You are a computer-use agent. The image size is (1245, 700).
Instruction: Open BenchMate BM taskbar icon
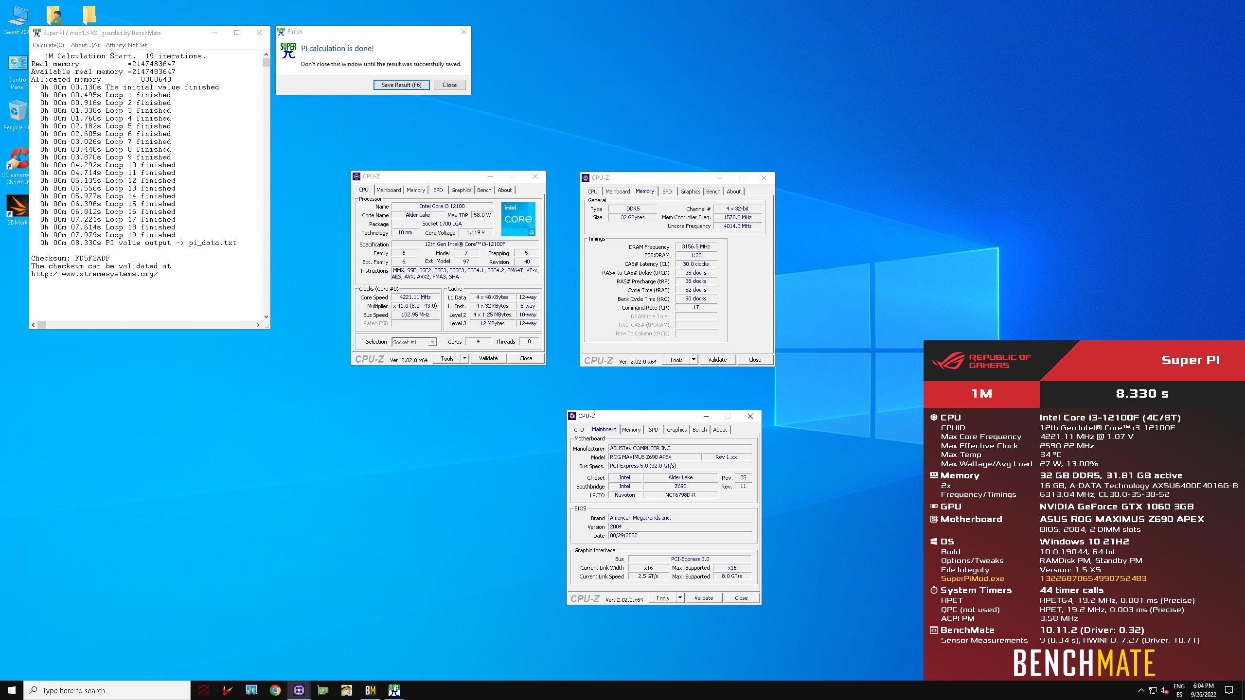[x=371, y=690]
